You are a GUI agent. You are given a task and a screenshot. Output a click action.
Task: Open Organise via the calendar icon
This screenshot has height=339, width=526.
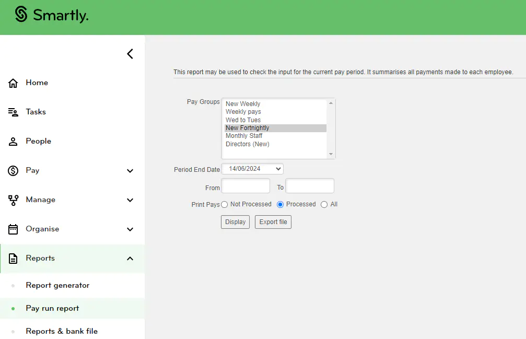14,229
